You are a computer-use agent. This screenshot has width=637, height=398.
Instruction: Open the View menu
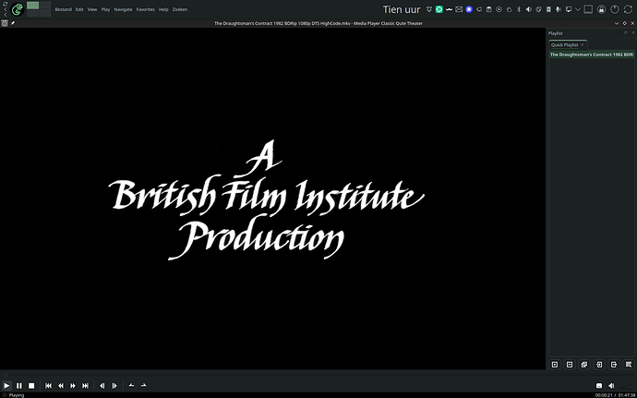(x=92, y=9)
